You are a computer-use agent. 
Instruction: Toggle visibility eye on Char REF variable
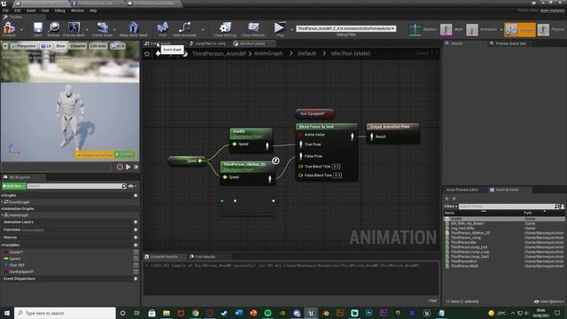pos(136,265)
